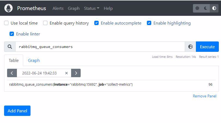Open the metrics explorer globe icon
221x123 pixels.
(190, 47)
